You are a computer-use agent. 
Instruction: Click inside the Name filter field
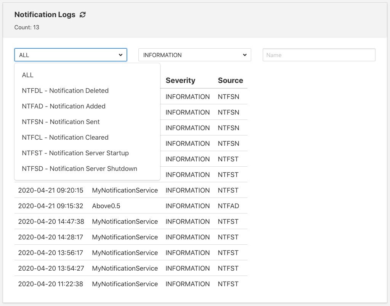(319, 55)
